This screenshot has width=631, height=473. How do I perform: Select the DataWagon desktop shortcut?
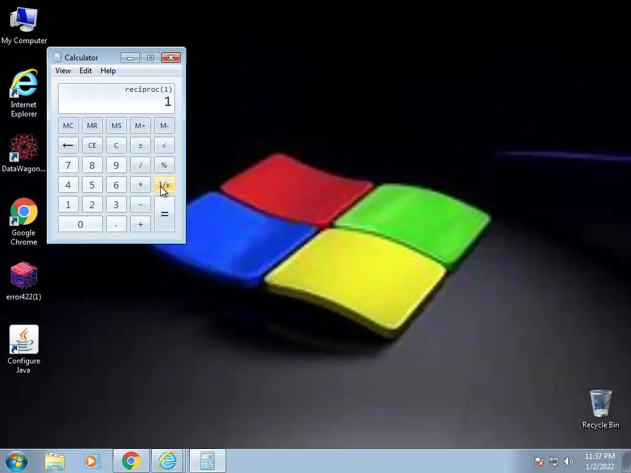click(24, 153)
